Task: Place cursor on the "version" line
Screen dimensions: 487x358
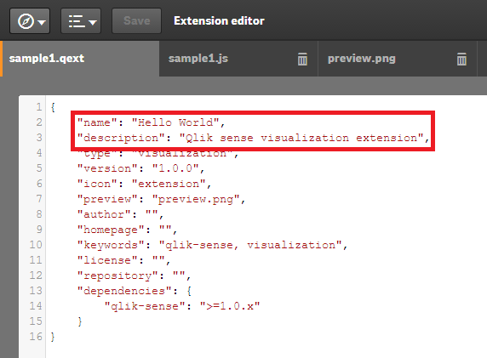Action: click(140, 168)
